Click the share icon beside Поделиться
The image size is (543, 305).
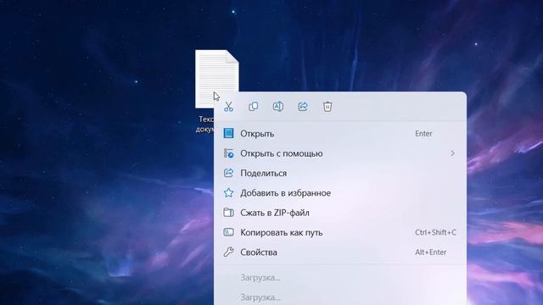pyautogui.click(x=228, y=173)
